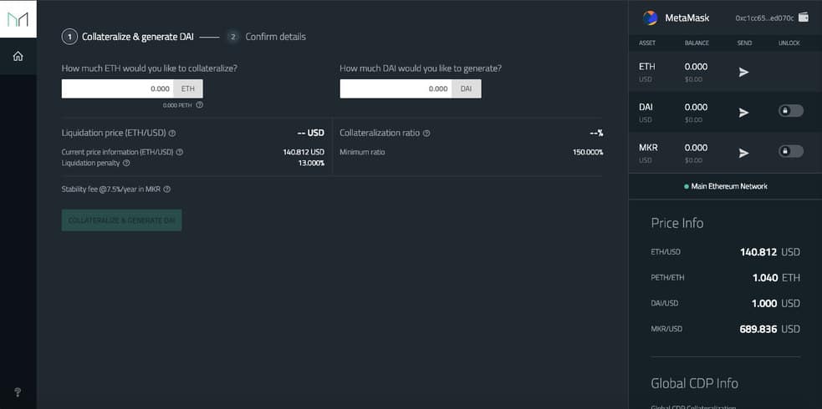This screenshot has width=822, height=409.
Task: Click the ETH asset row label
Action: click(x=647, y=67)
